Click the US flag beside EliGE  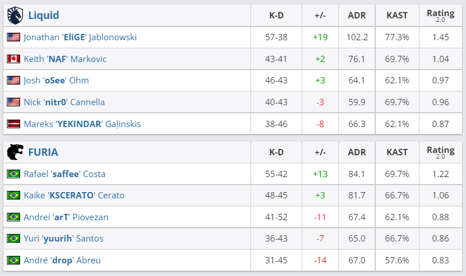[13, 37]
